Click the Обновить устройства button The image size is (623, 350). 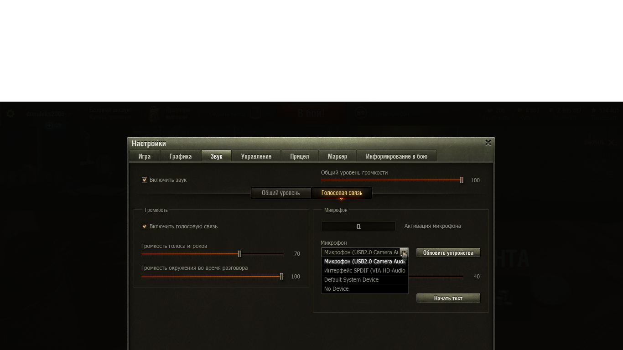[x=448, y=252]
